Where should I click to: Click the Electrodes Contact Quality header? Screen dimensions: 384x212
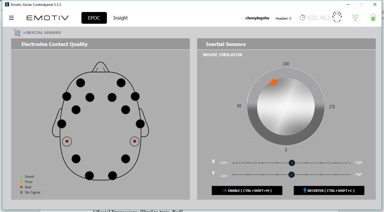pos(54,44)
